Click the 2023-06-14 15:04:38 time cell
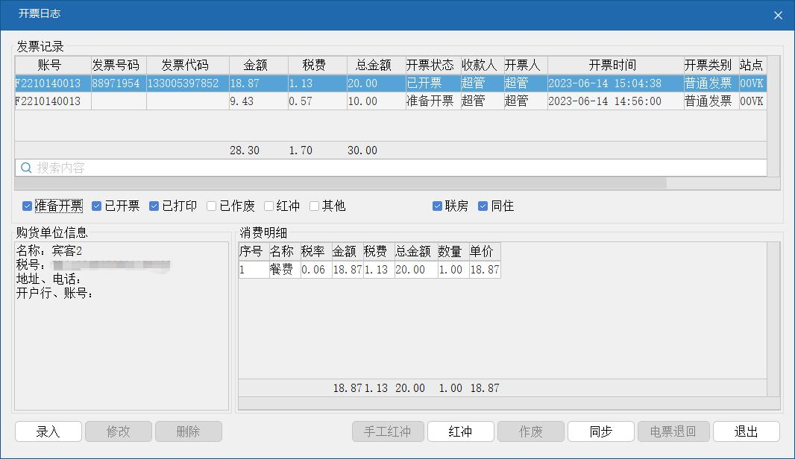The image size is (795, 459). 615,83
